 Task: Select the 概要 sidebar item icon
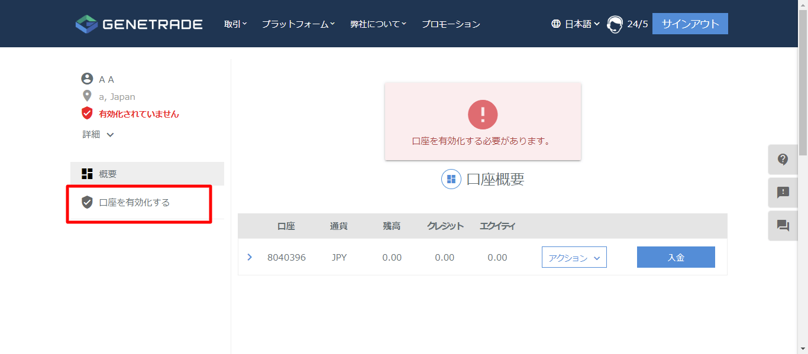point(87,173)
